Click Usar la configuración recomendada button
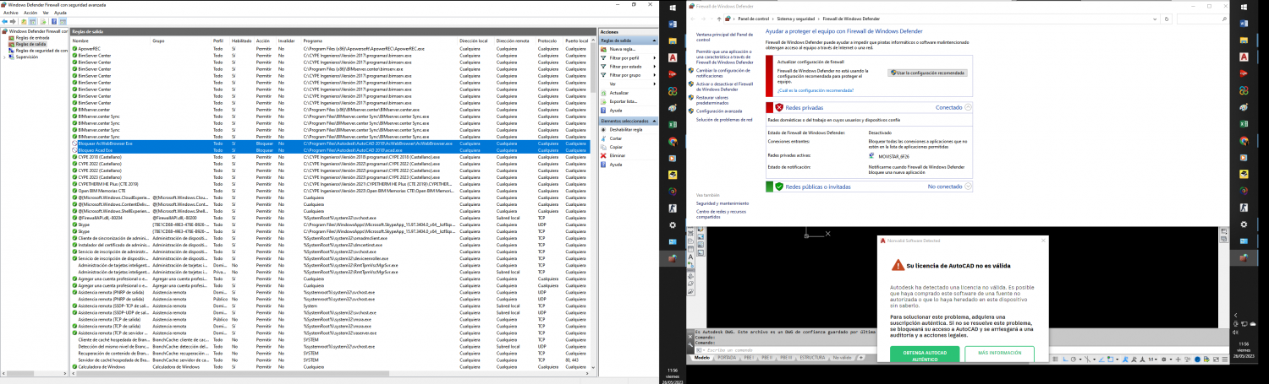Image resolution: width=1269 pixels, height=384 pixels. point(927,73)
